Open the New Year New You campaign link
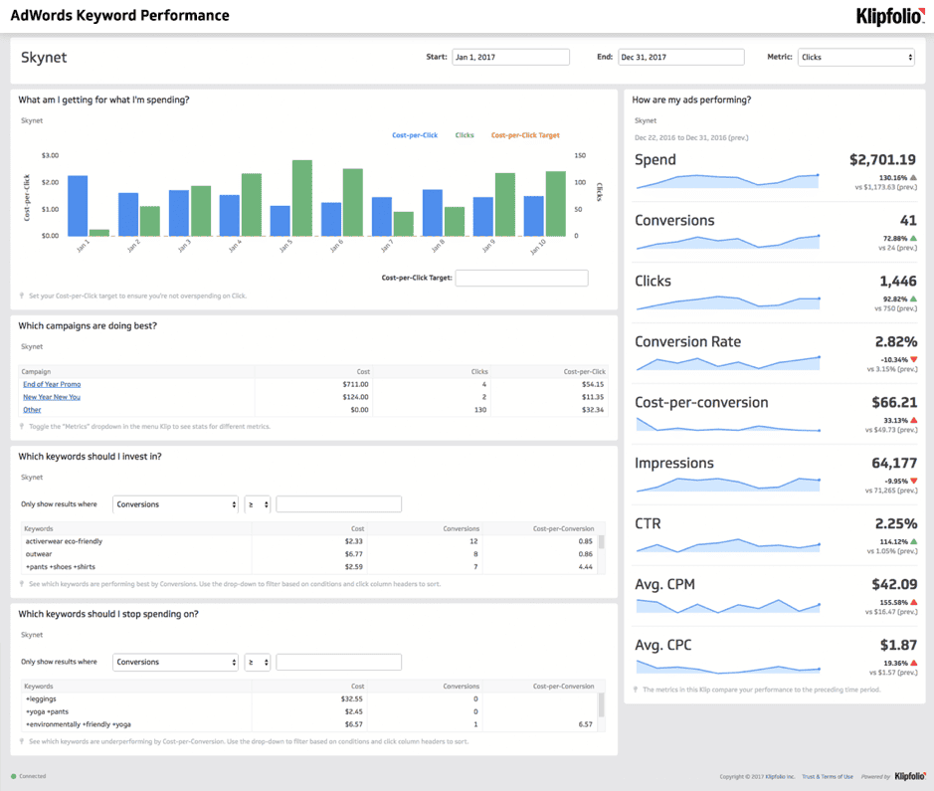This screenshot has height=791, width=934. tap(54, 396)
